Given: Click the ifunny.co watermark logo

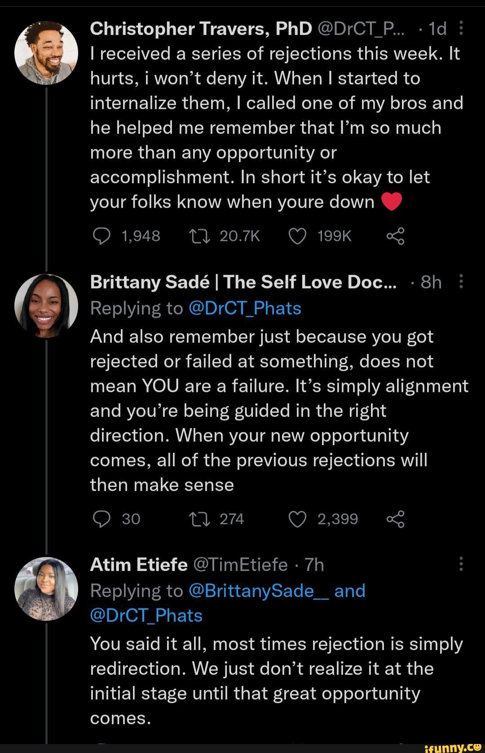Looking at the screenshot, I should 453,746.
